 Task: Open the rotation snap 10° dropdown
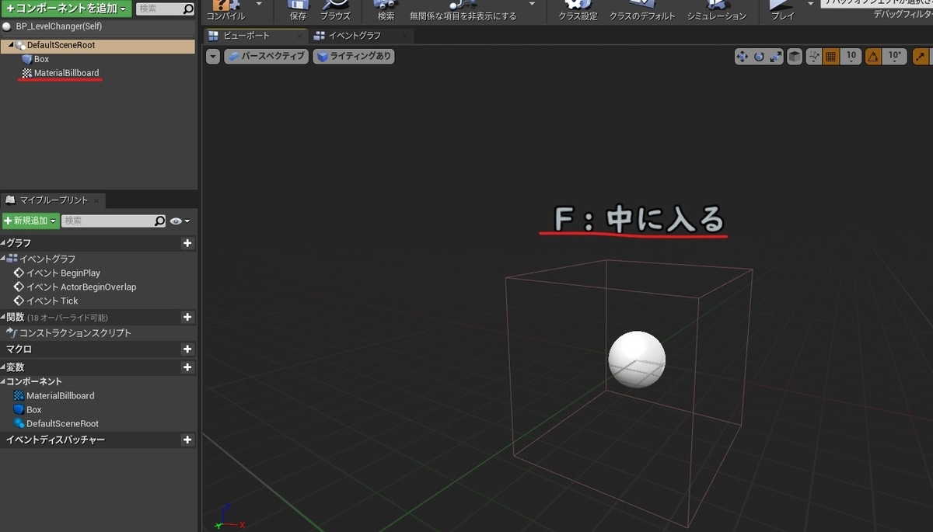pos(894,57)
